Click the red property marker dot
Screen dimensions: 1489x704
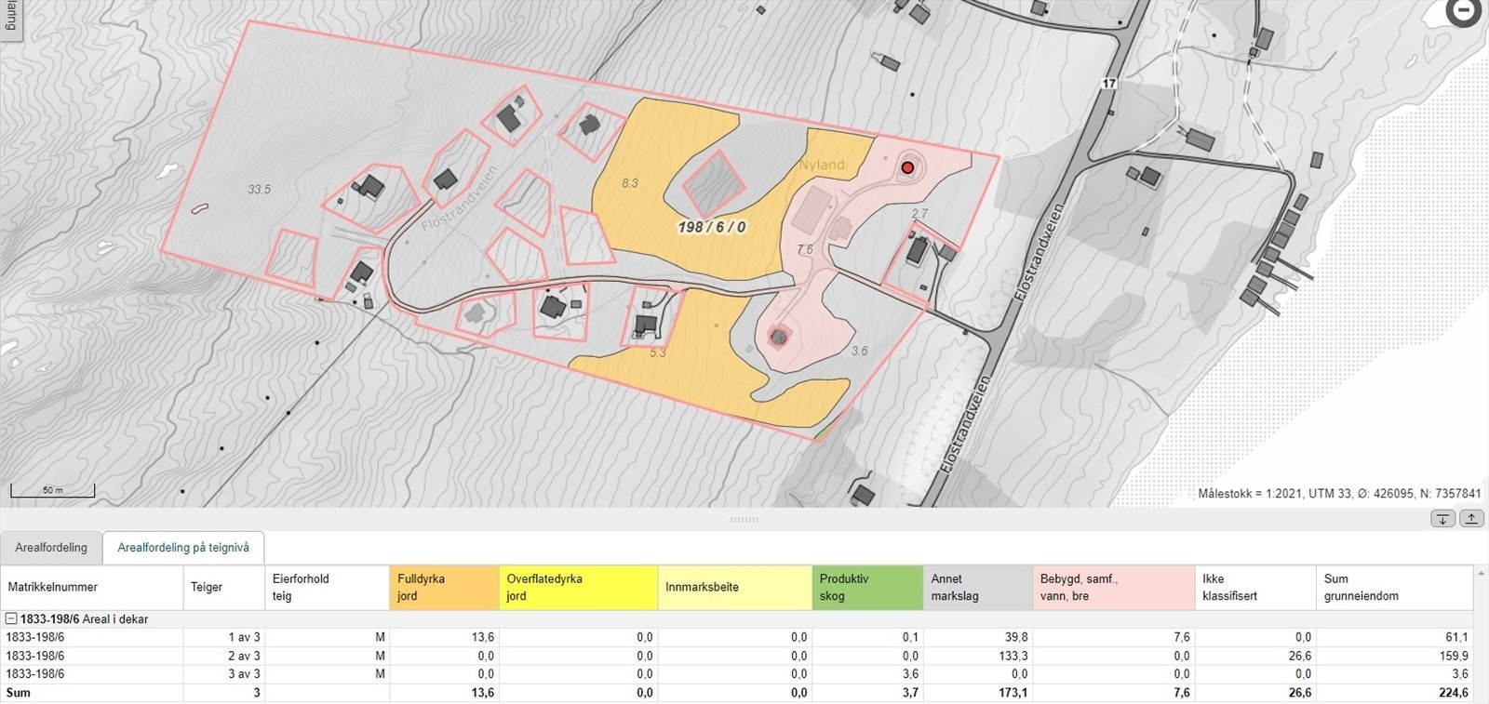tap(907, 167)
